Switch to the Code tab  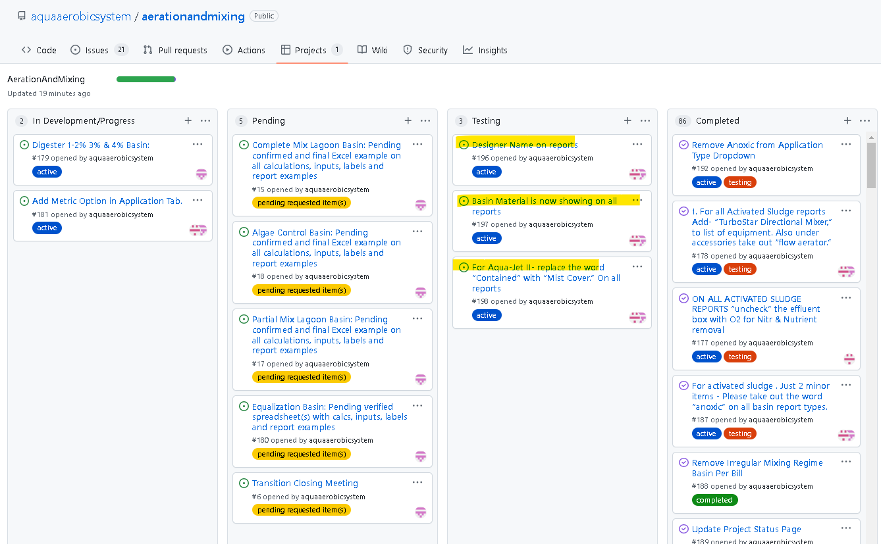pos(38,49)
